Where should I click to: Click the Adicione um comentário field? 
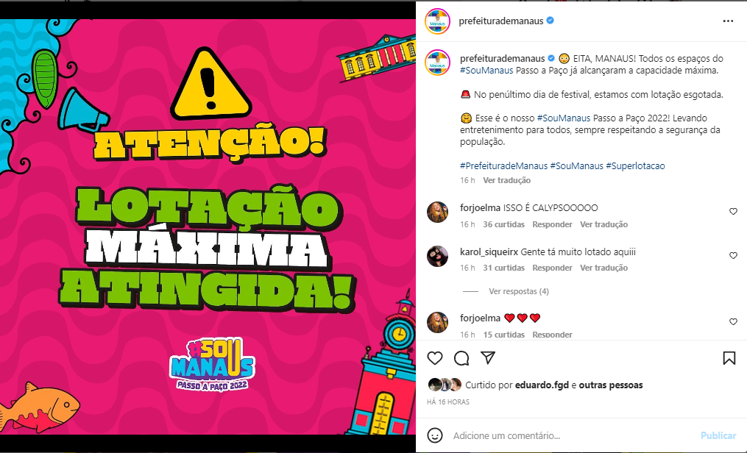pos(572,435)
